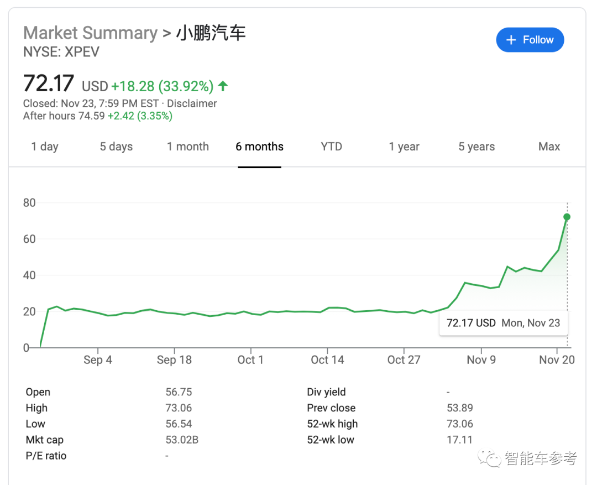Click the Oct 1 axis label
The image size is (597, 485).
point(250,360)
